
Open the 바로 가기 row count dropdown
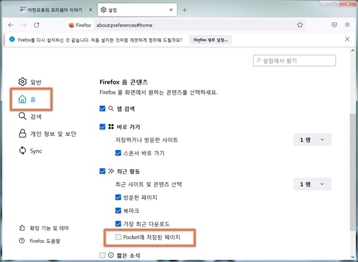312,140
